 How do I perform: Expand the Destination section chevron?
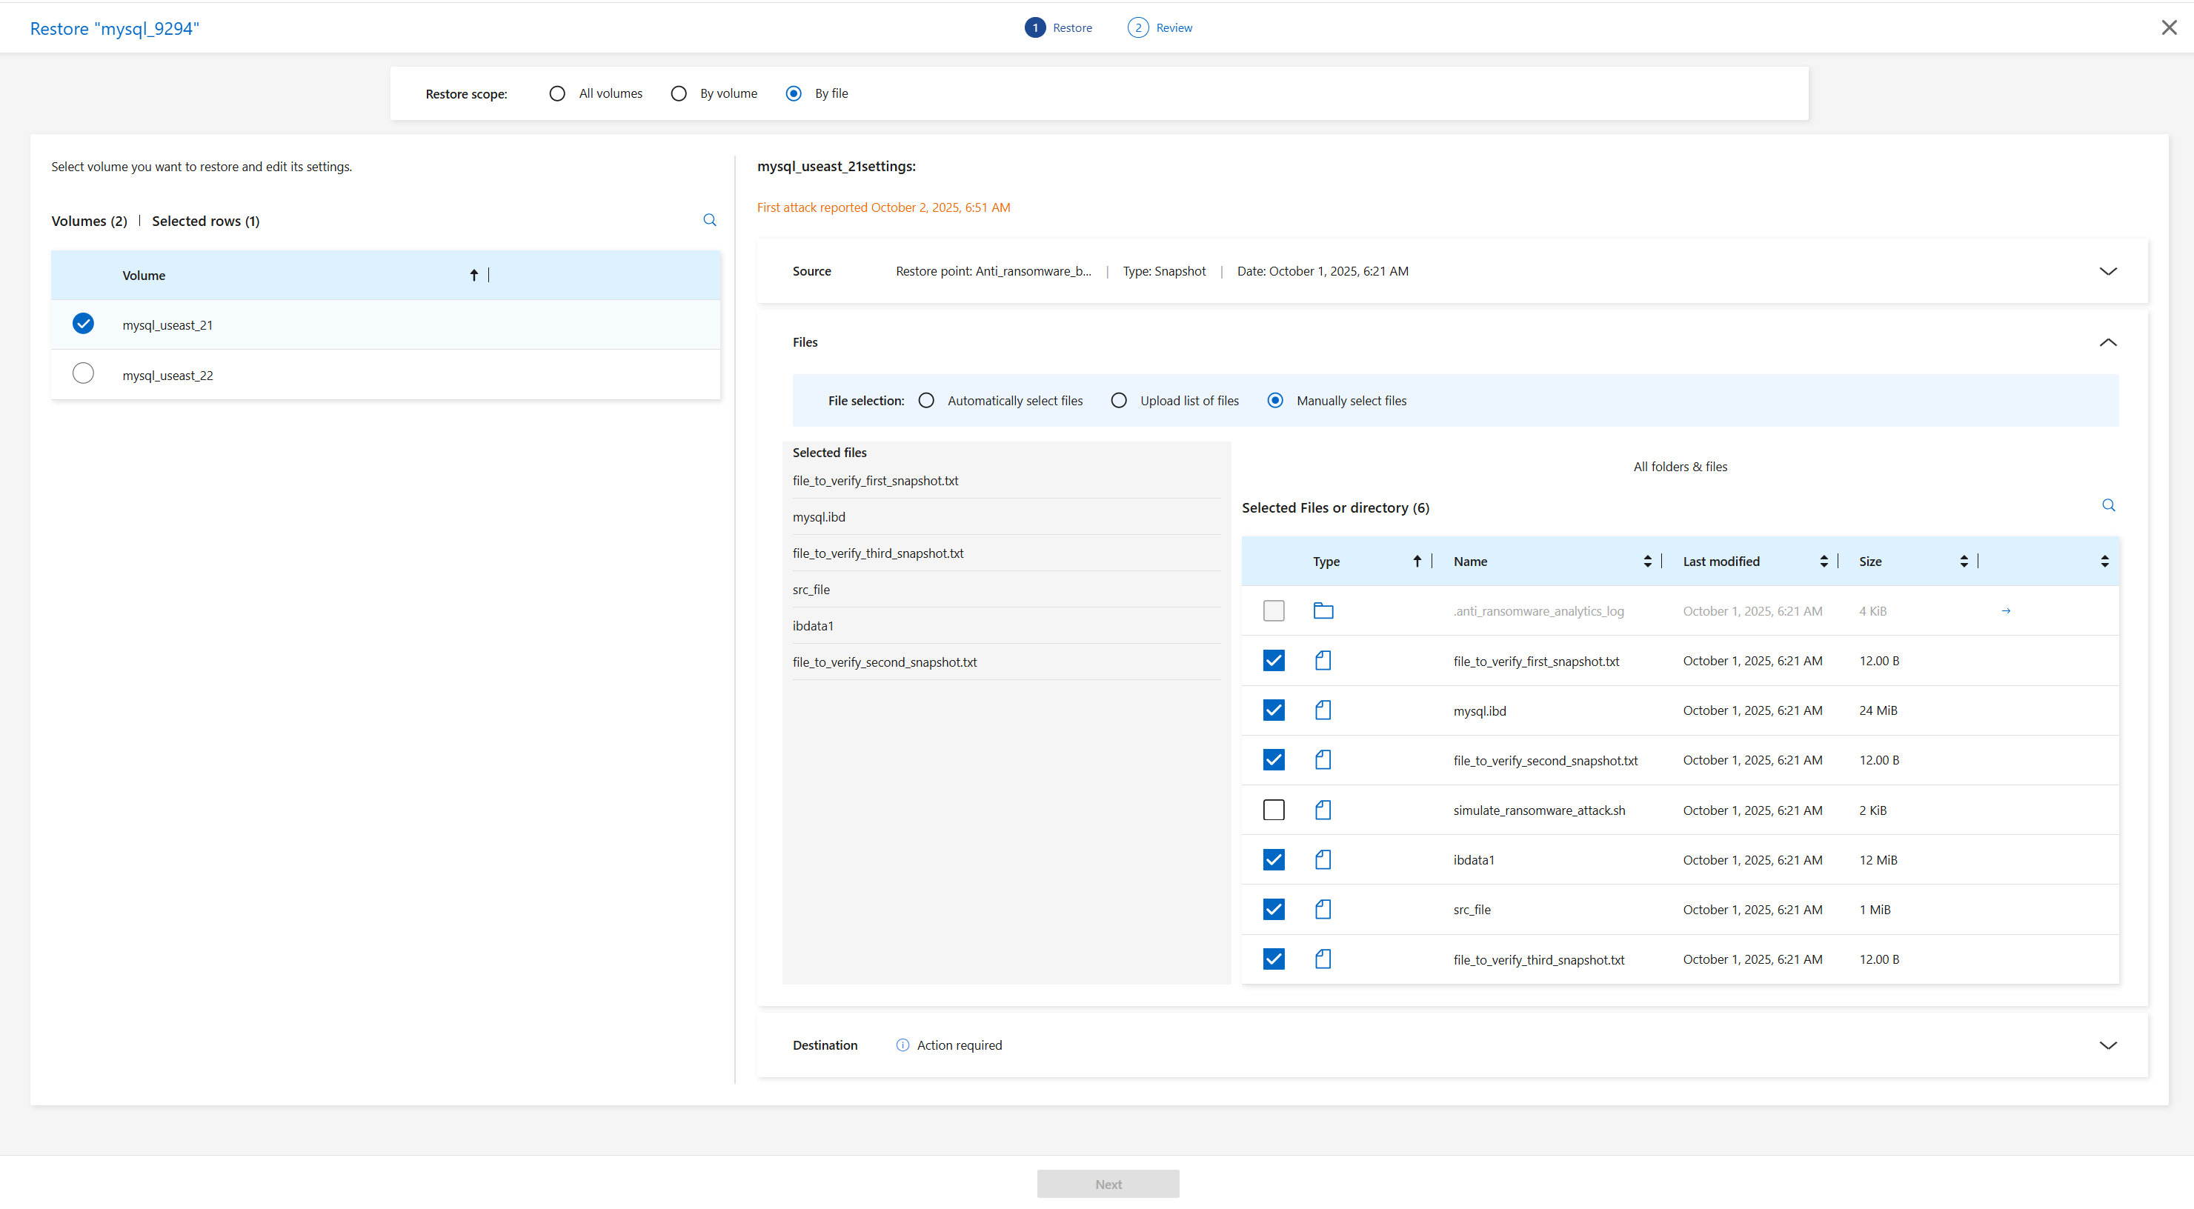(2107, 1045)
